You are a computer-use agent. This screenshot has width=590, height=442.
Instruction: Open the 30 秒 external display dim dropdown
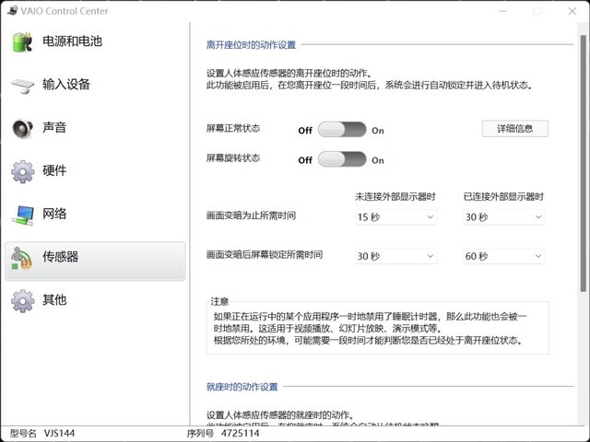(504, 217)
